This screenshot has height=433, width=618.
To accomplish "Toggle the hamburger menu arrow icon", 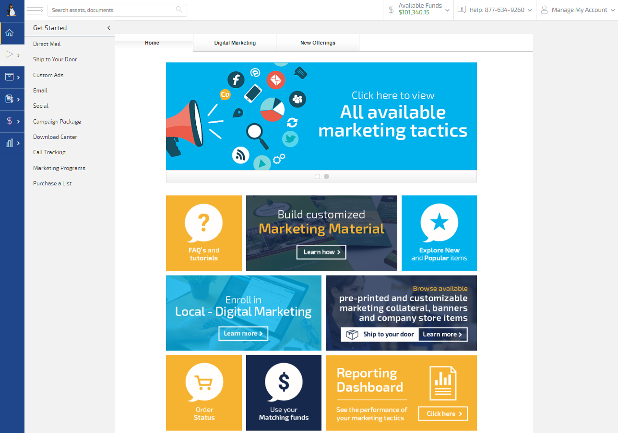I will click(x=35, y=10).
